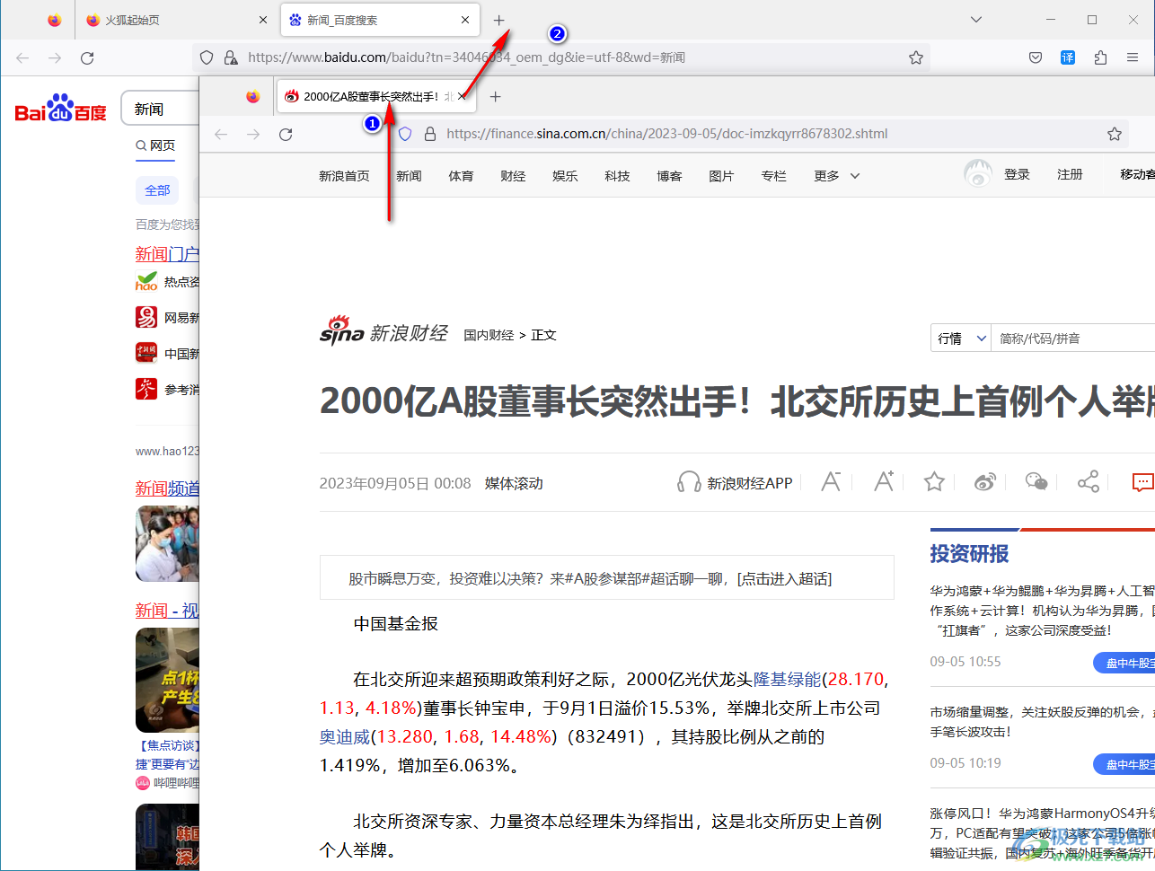Click the finance.sina.com.cn address bar
Image resolution: width=1155 pixels, height=871 pixels.
pyautogui.click(x=667, y=134)
